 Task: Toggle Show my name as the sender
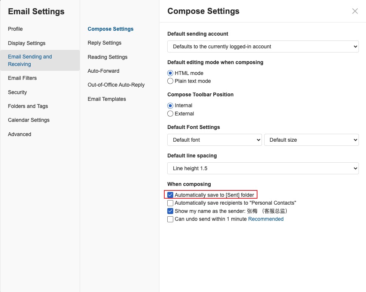pos(170,211)
